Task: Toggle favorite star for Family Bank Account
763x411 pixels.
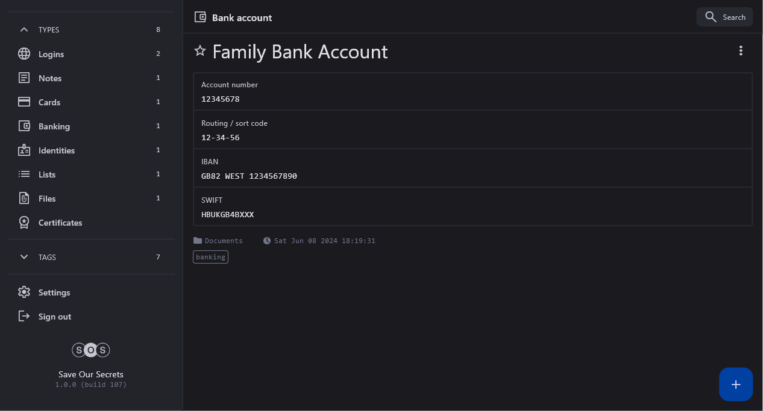Action: tap(200, 51)
